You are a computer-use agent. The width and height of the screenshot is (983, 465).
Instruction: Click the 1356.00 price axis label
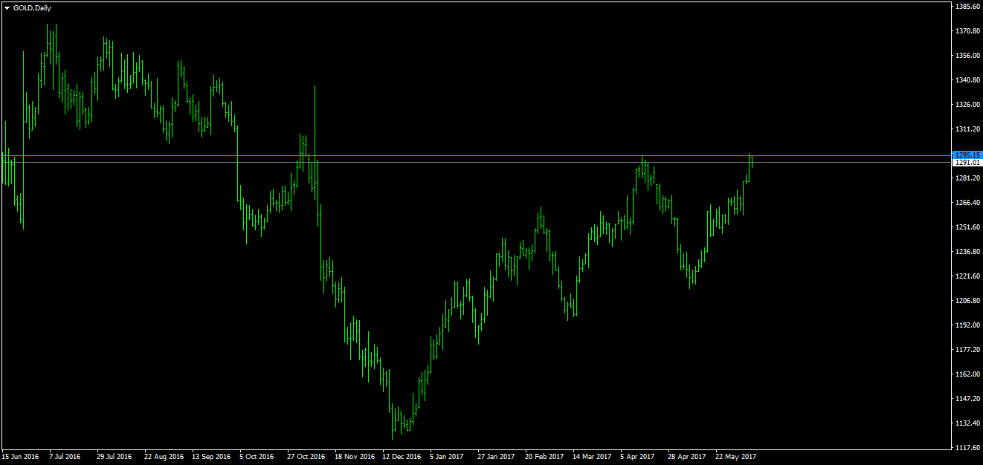tap(968, 56)
